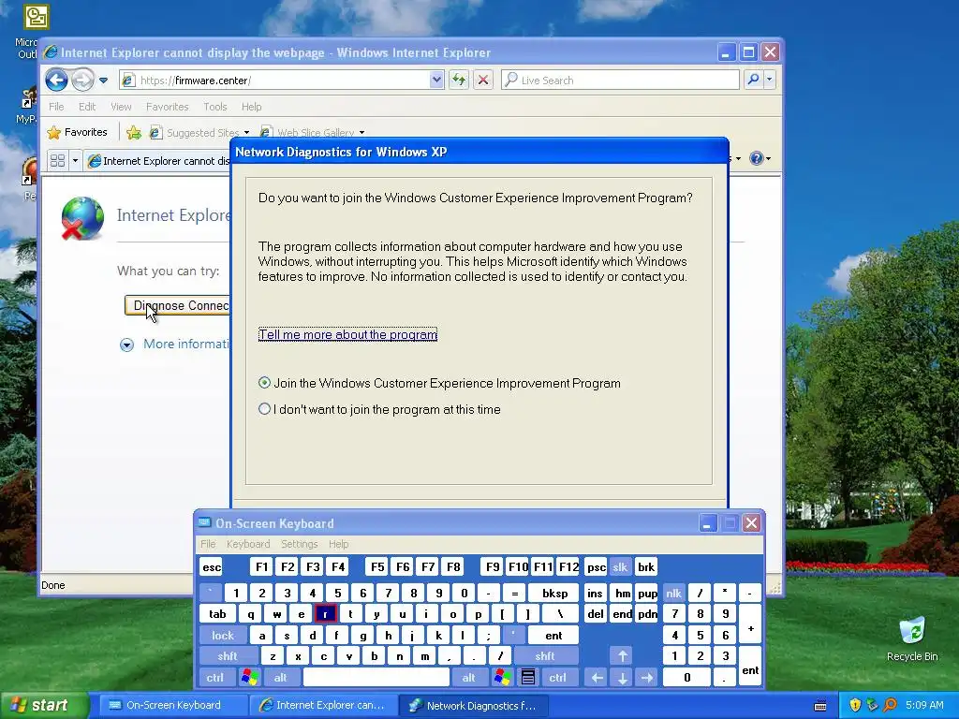Click into the Live Search field
The width and height of the screenshot is (959, 719).
[620, 81]
